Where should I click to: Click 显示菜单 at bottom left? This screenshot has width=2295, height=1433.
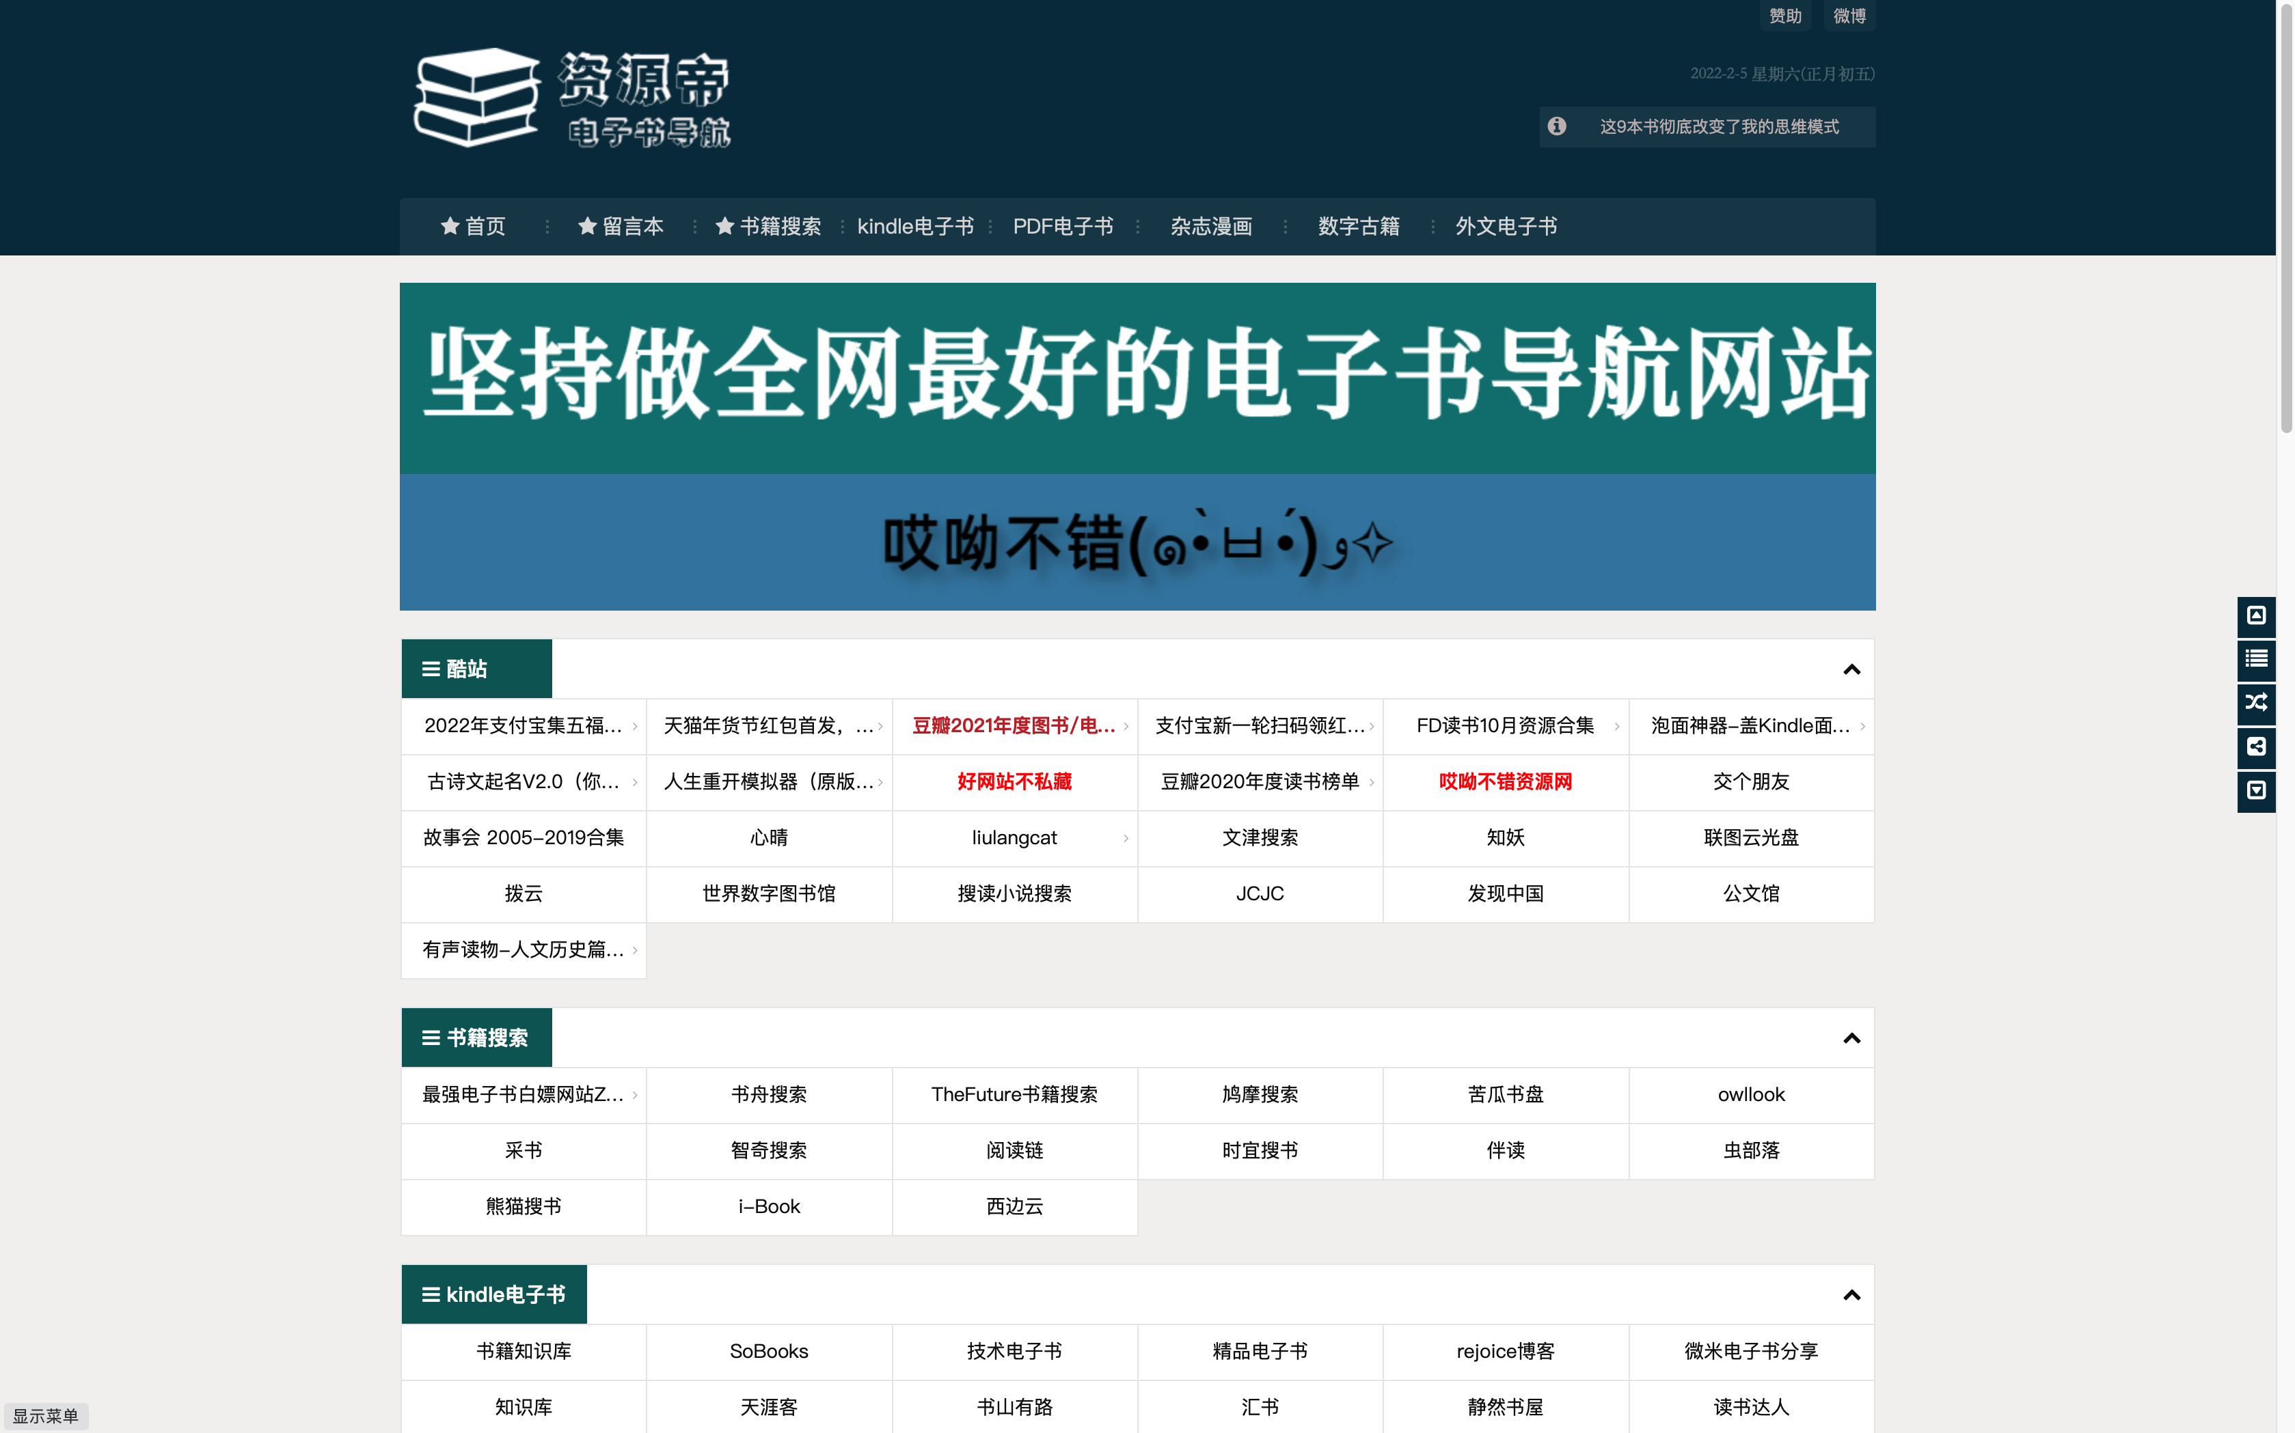coord(46,1416)
